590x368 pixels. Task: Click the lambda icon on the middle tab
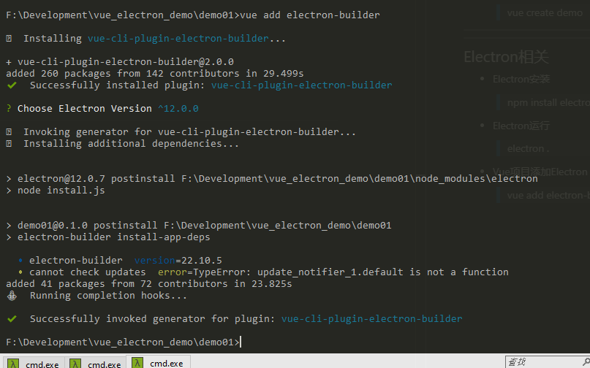coord(75,364)
